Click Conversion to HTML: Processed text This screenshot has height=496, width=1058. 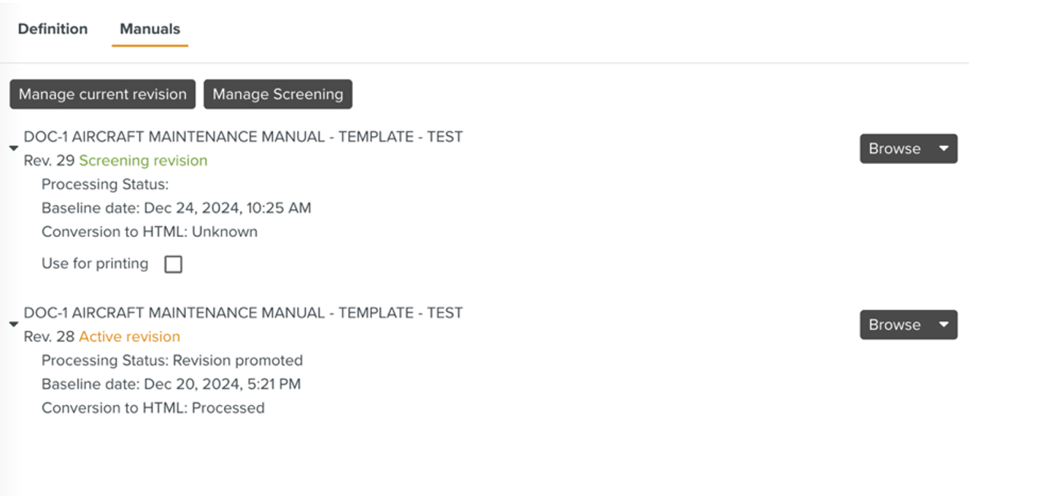tap(154, 408)
